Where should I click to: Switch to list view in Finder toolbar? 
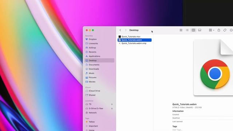(x=187, y=30)
